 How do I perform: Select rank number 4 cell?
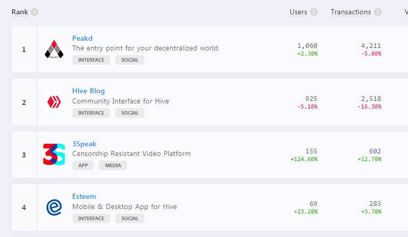click(24, 207)
